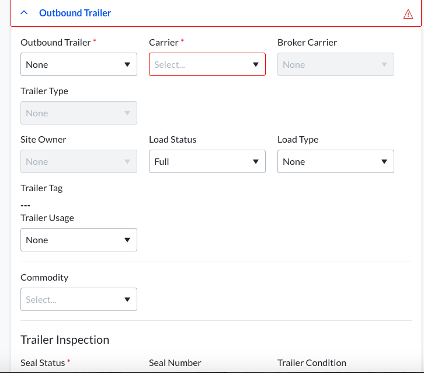The image size is (424, 373).
Task: Click the Carrier dropdown arrow icon
Action: pos(256,64)
